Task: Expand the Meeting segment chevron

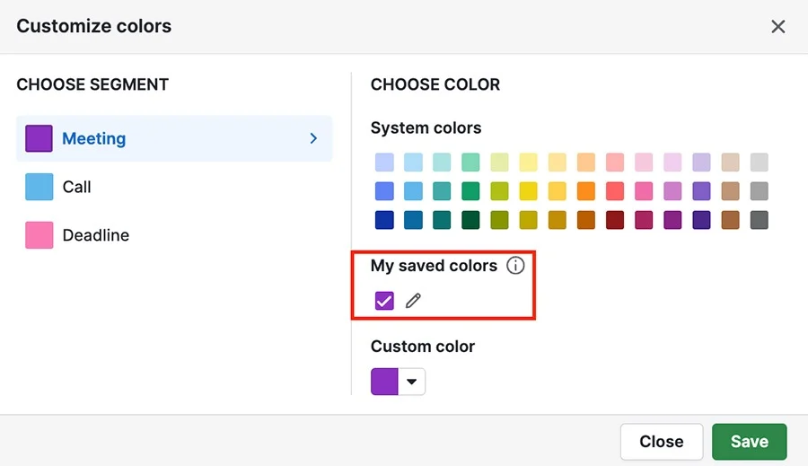Action: (313, 138)
